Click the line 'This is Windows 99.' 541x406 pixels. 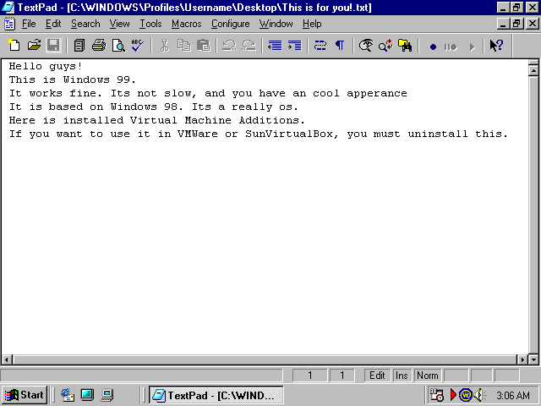point(73,80)
